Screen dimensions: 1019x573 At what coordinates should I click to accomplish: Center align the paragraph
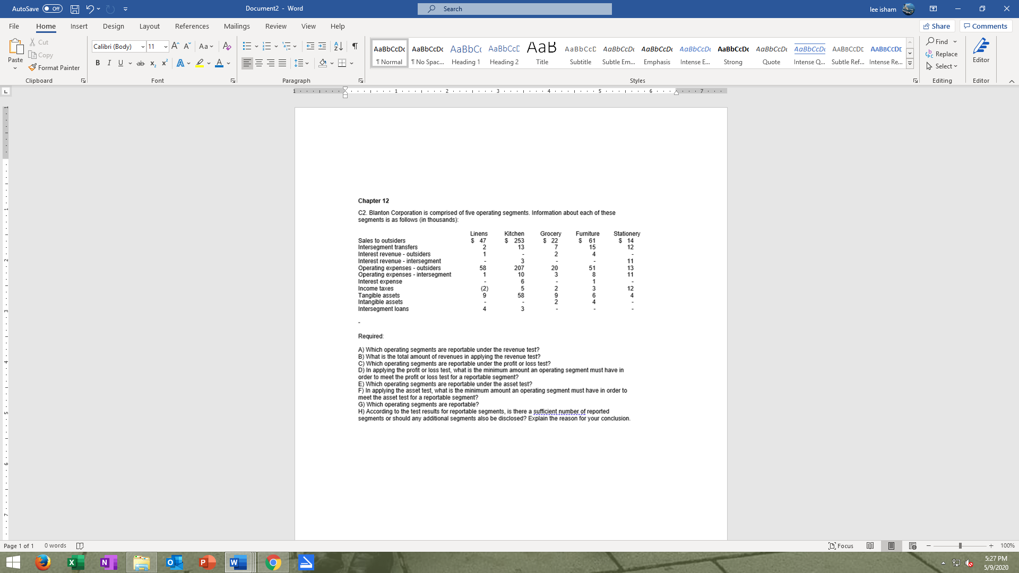259,63
